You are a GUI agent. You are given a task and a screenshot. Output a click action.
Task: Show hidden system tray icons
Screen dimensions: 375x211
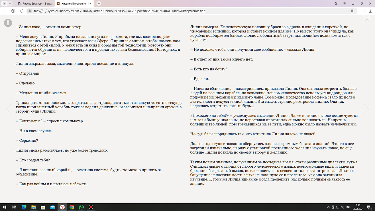(x=328, y=207)
